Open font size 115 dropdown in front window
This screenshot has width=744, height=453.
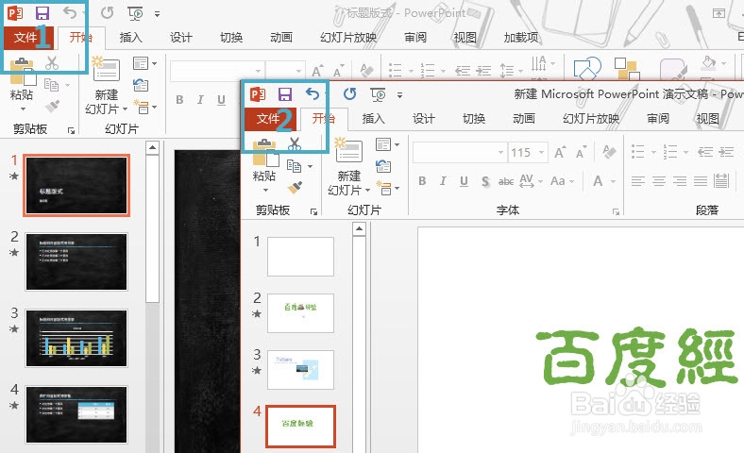click(x=541, y=152)
